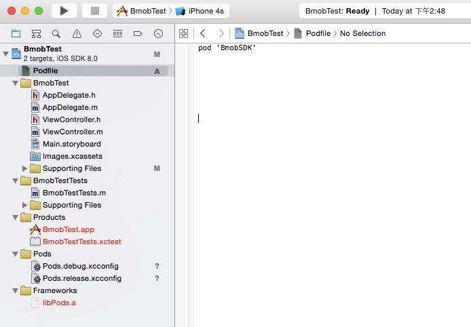Minimize the Xcode window

tap(25, 11)
